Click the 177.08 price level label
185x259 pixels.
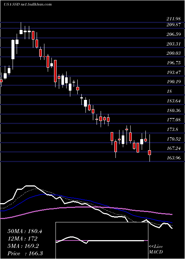174,120
